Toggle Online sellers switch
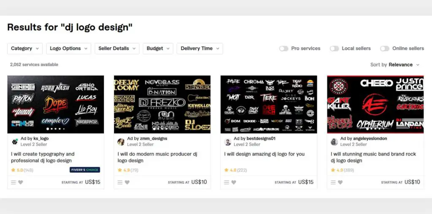 [385, 49]
